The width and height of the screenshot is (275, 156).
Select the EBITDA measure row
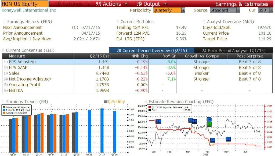(x=137, y=90)
